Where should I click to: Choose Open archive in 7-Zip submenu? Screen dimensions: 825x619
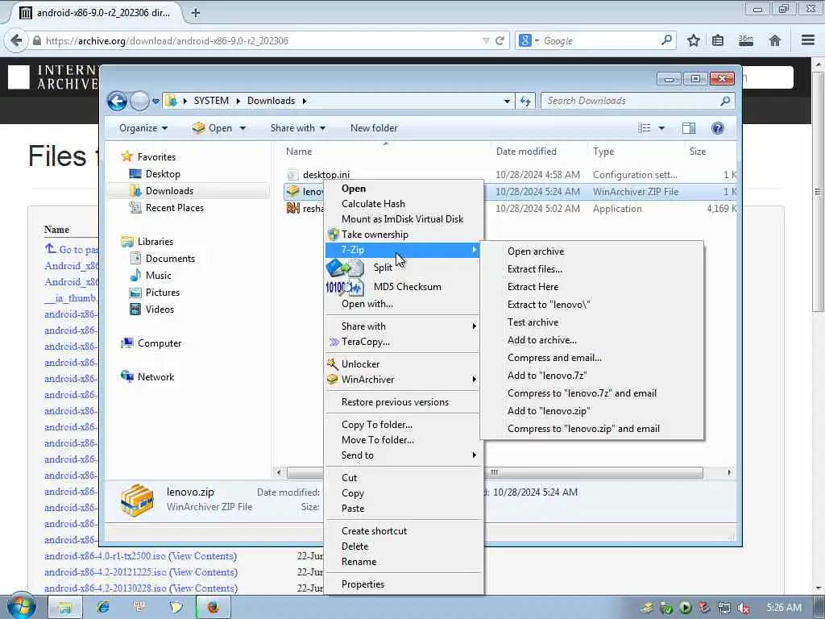coord(536,251)
